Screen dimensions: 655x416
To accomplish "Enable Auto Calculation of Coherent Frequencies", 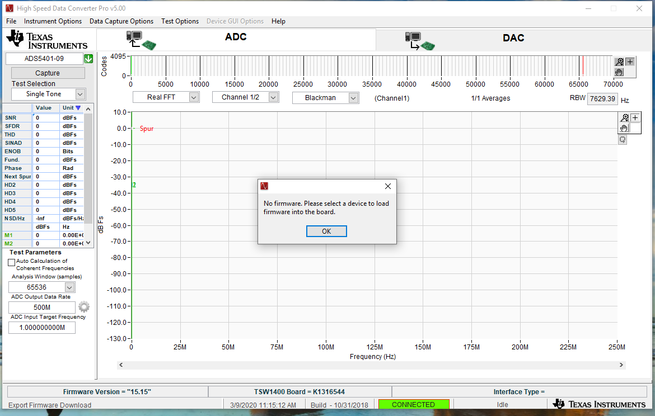I will pos(11,262).
